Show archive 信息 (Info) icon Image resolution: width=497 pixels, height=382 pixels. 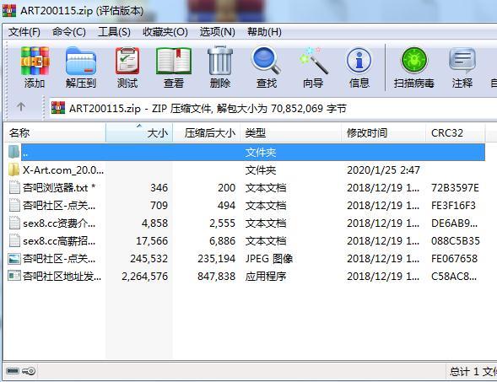pos(359,67)
